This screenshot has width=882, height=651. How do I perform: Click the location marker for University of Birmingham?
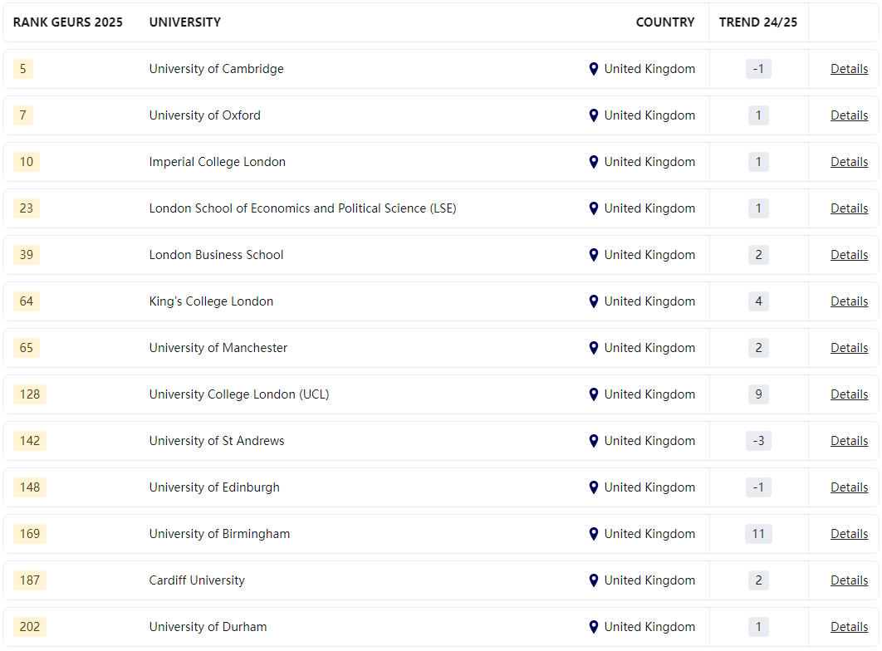coord(594,534)
